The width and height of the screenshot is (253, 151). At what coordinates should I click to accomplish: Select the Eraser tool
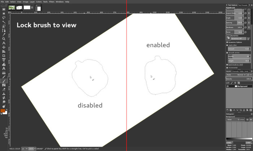click(x=4, y=89)
